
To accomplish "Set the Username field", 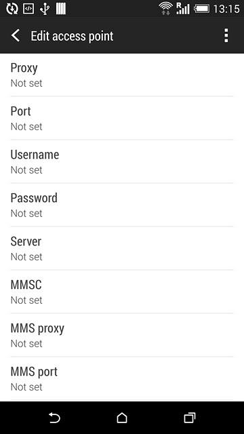I will [x=122, y=161].
